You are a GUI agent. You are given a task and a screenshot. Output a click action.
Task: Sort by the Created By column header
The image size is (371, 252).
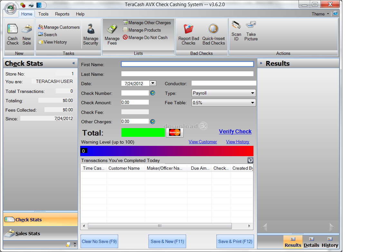[243, 168]
